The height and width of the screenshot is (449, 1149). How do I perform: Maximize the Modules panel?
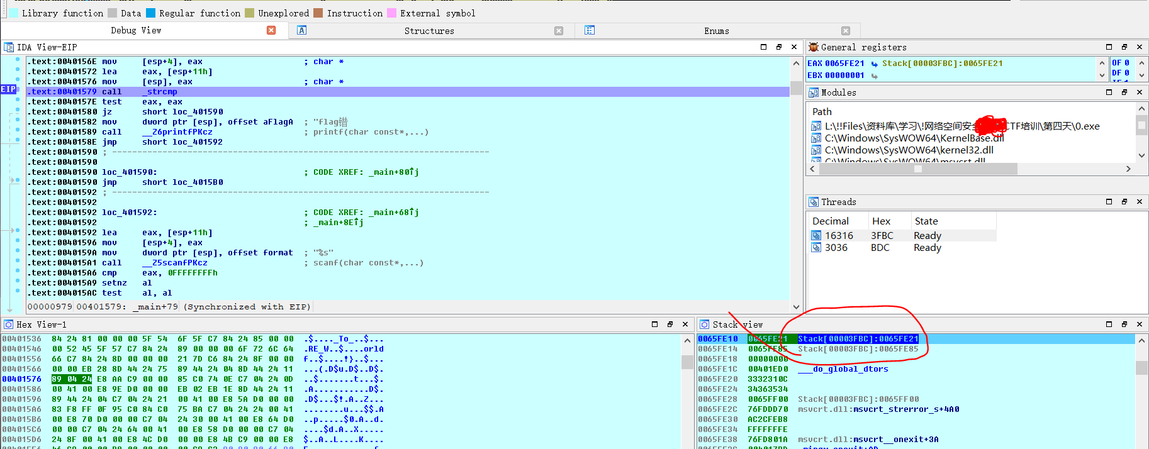pos(1109,92)
